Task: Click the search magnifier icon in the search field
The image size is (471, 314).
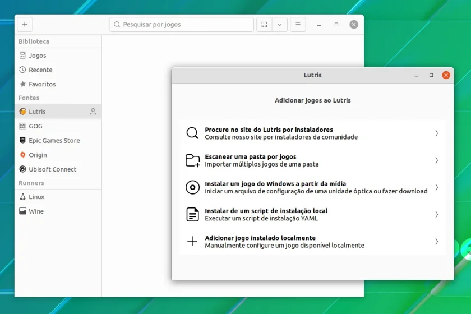Action: tap(117, 24)
